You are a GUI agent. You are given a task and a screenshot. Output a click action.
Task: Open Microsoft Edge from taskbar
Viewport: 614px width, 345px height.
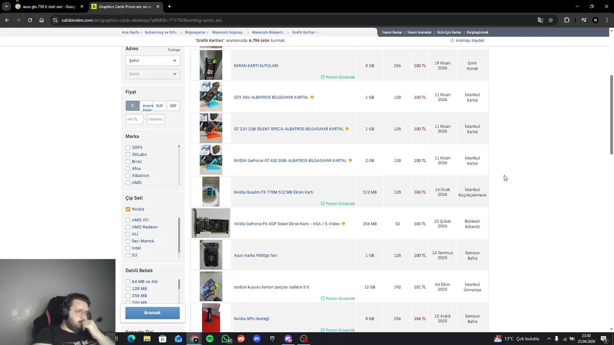[x=131, y=339]
